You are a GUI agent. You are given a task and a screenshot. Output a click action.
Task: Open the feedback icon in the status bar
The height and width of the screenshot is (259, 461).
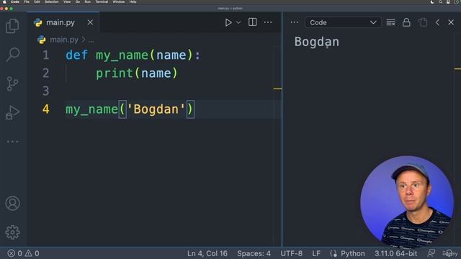click(431, 253)
